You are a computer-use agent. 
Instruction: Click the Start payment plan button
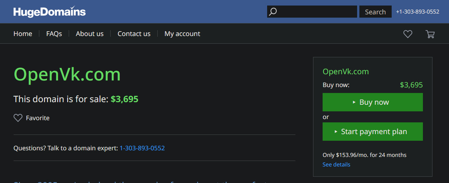coord(373,132)
